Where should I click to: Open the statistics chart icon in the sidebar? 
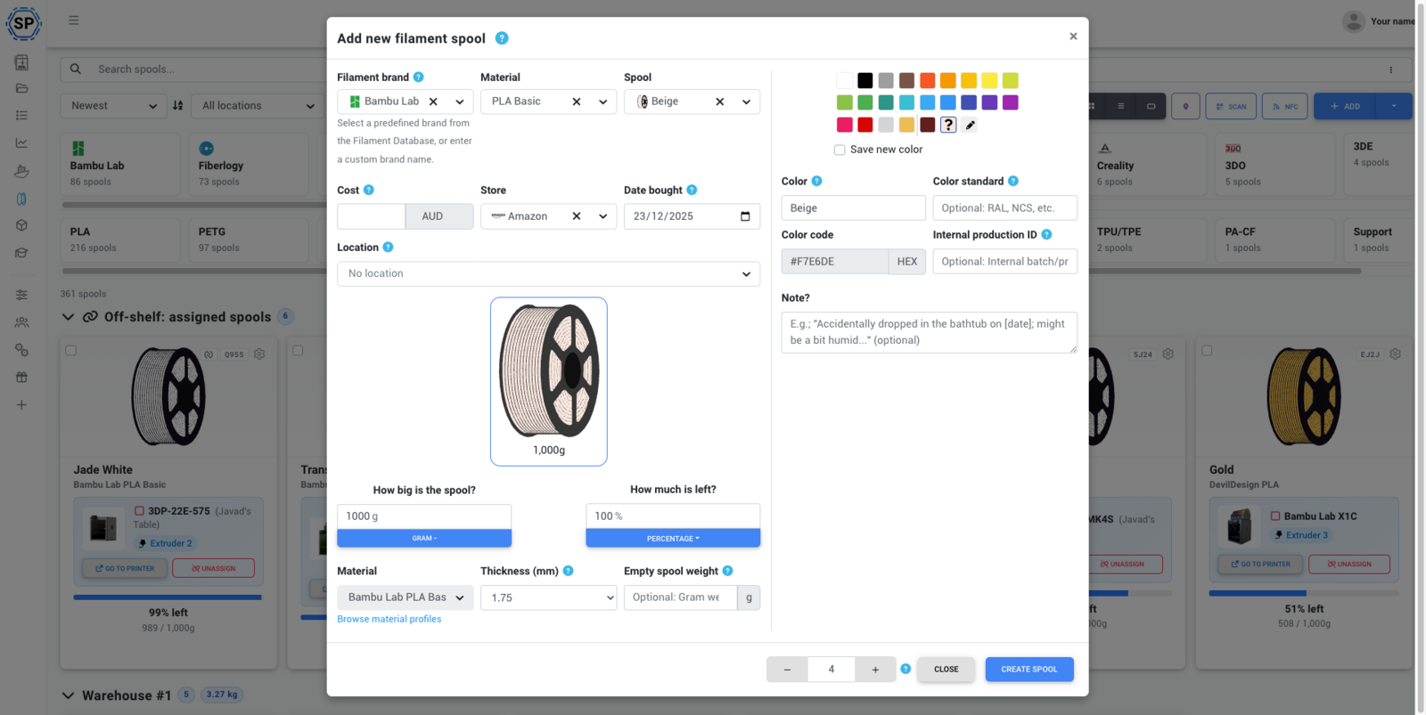[21, 142]
